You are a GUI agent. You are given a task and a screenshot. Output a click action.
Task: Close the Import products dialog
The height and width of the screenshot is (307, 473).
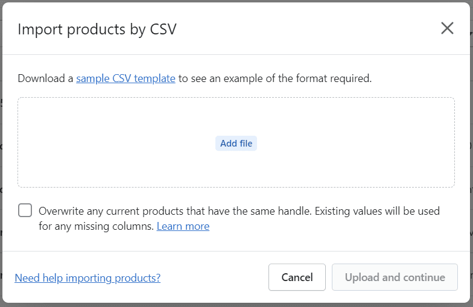tap(447, 28)
